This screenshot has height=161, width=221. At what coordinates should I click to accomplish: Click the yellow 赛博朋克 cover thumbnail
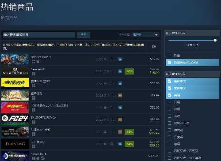pos(15,83)
